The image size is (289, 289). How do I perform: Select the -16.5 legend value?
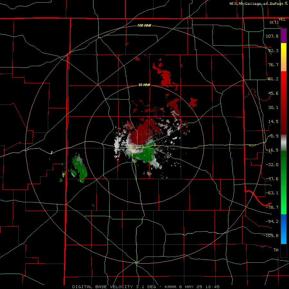tap(272, 150)
